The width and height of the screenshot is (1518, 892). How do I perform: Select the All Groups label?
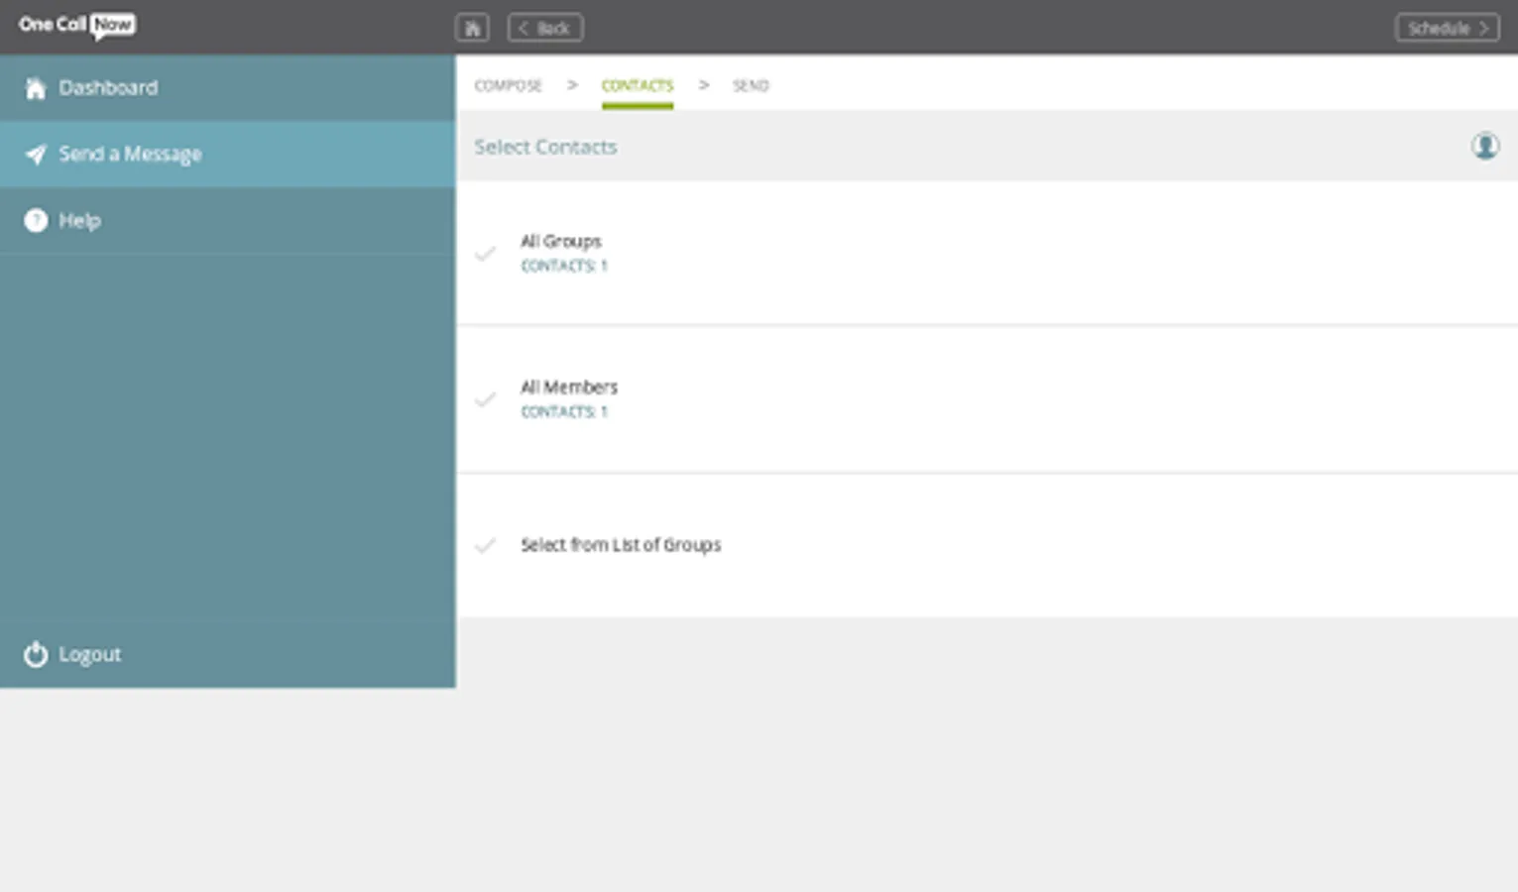(x=561, y=241)
